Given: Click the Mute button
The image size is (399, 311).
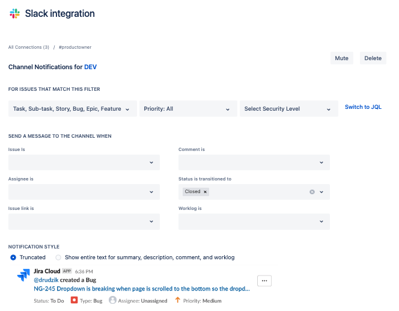Looking at the screenshot, I should [341, 58].
